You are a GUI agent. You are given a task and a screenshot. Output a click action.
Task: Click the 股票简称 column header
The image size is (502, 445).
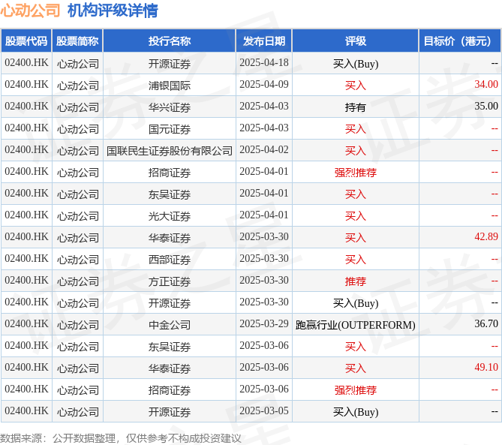pyautogui.click(x=77, y=41)
